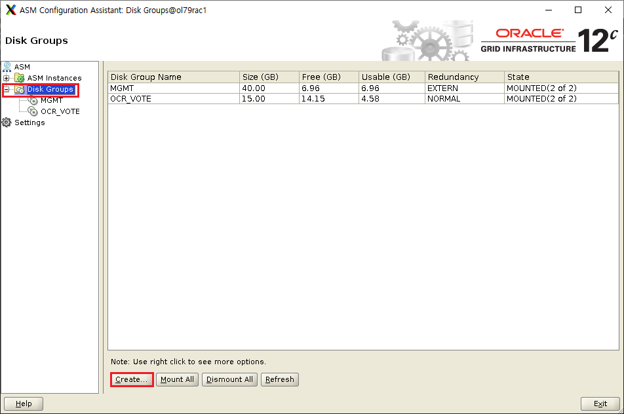624x414 pixels.
Task: Click the Disk Group Name column header
Action: (174, 77)
